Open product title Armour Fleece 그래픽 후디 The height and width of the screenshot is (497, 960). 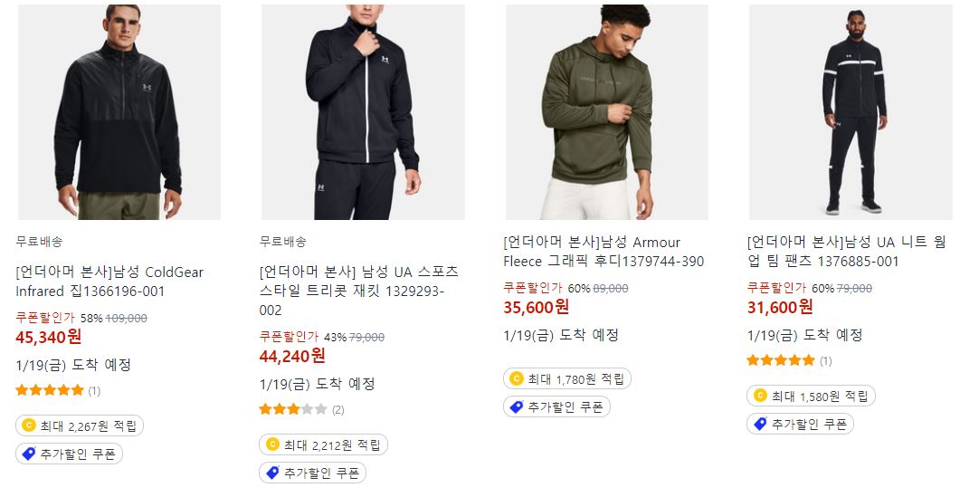point(604,252)
